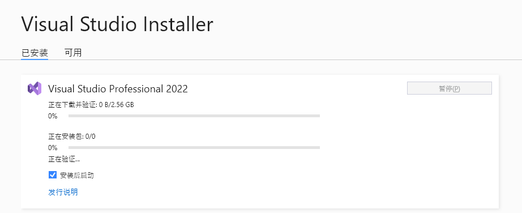
Task: Click the blue underline beneath 已安装
Action: [35, 59]
